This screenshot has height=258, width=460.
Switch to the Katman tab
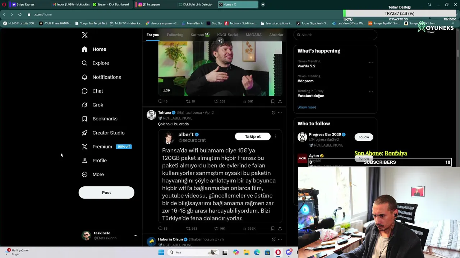pos(200,35)
